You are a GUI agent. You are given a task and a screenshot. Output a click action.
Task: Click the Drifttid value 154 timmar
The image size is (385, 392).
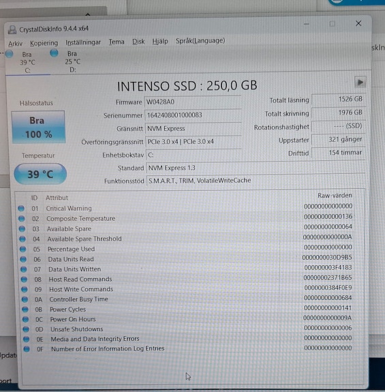click(x=338, y=153)
